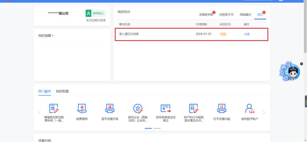Image resolution: width=307 pixels, height=142 pixels.
Task: Open the 征纳互动 assistant mascot
Action: [290, 71]
